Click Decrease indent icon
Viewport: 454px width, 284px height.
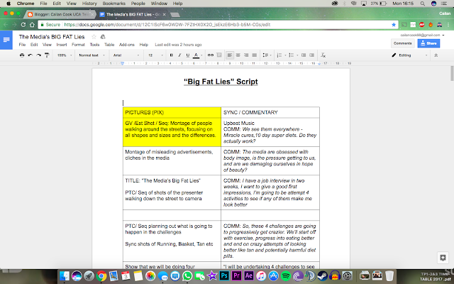point(304,55)
